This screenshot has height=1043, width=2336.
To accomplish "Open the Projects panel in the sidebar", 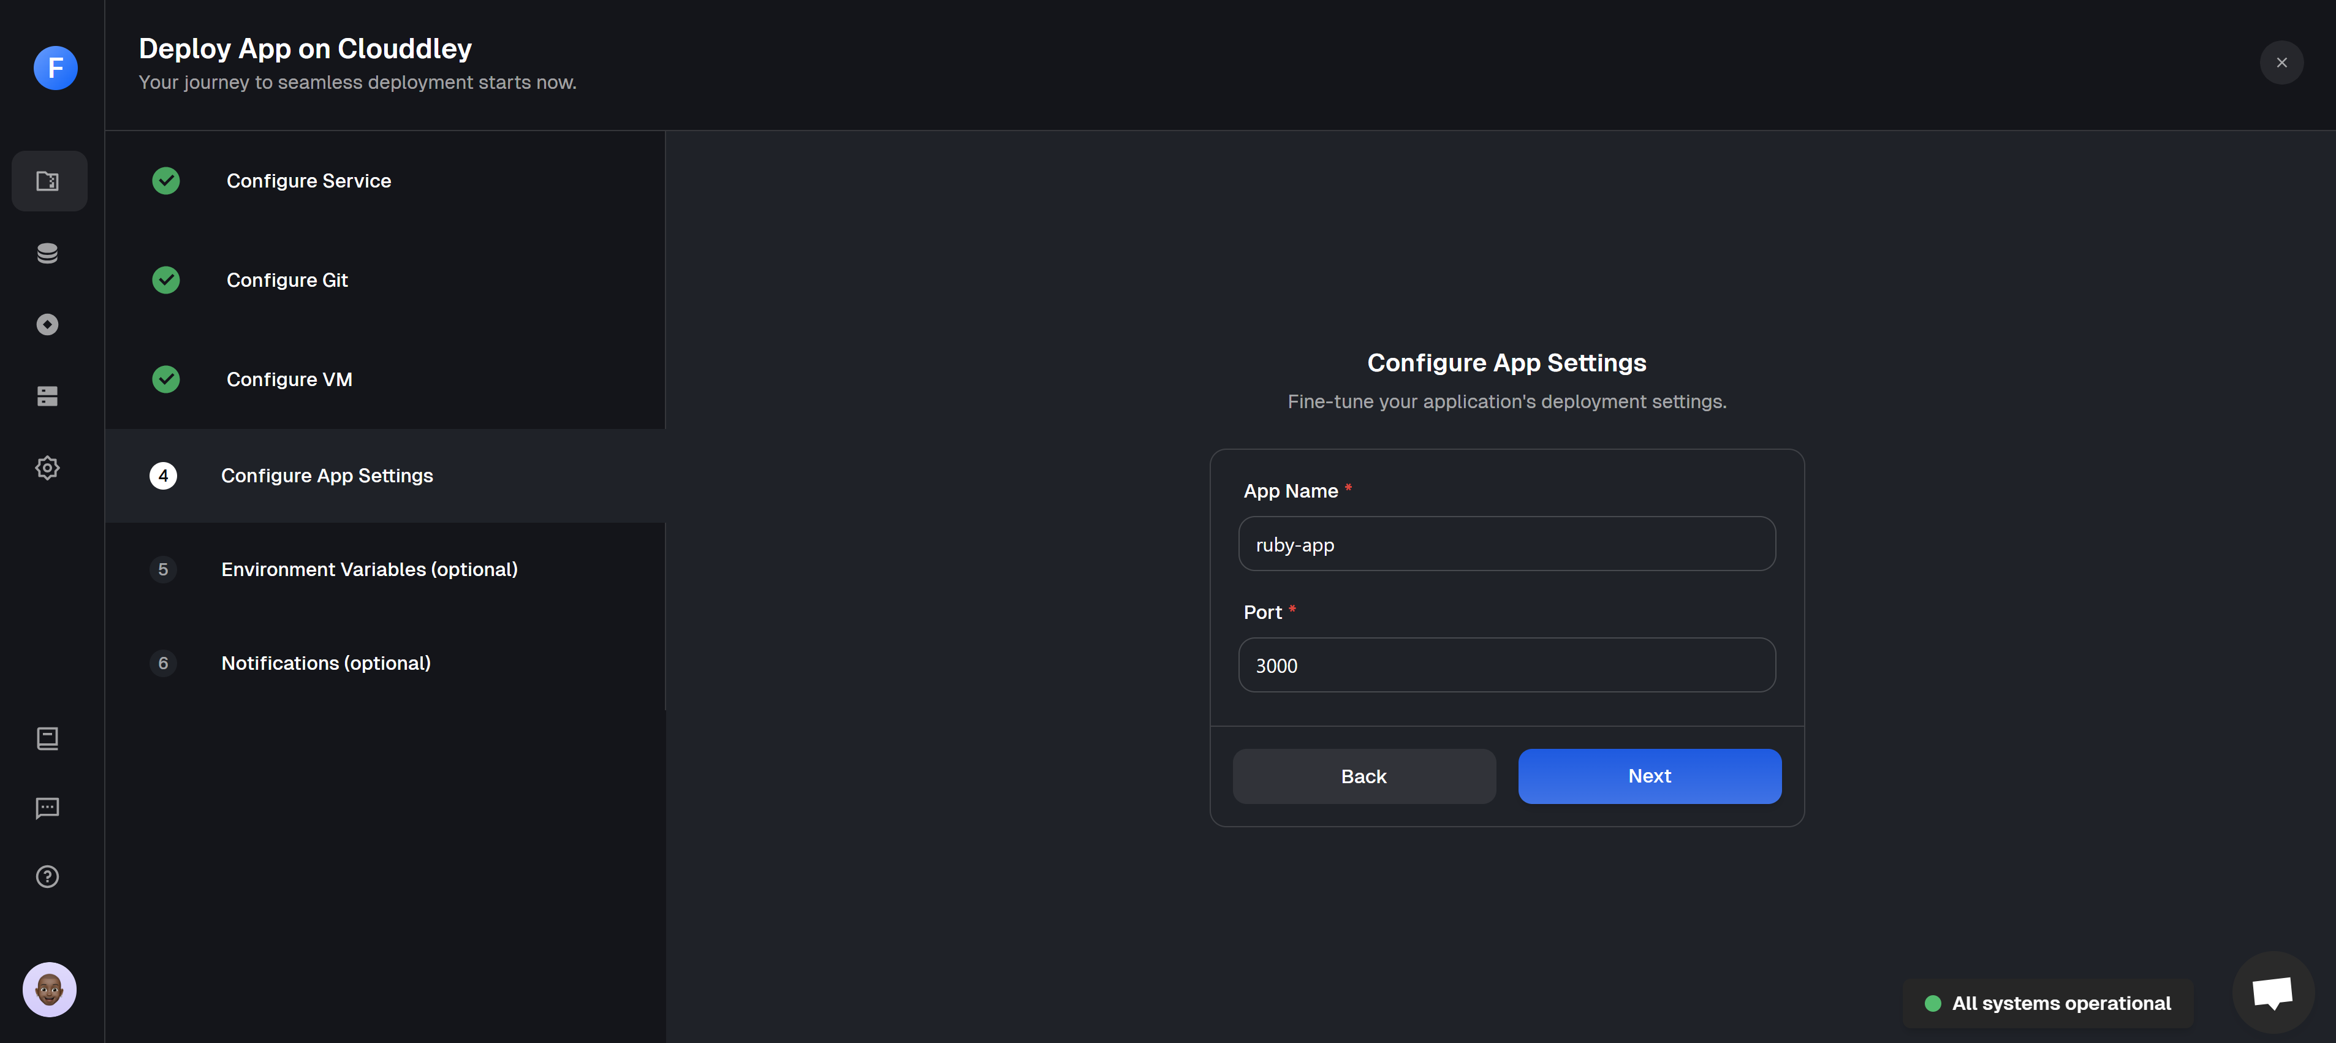I will [48, 181].
